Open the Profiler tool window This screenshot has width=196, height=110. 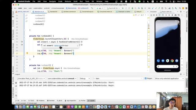pyautogui.click(x=82, y=101)
